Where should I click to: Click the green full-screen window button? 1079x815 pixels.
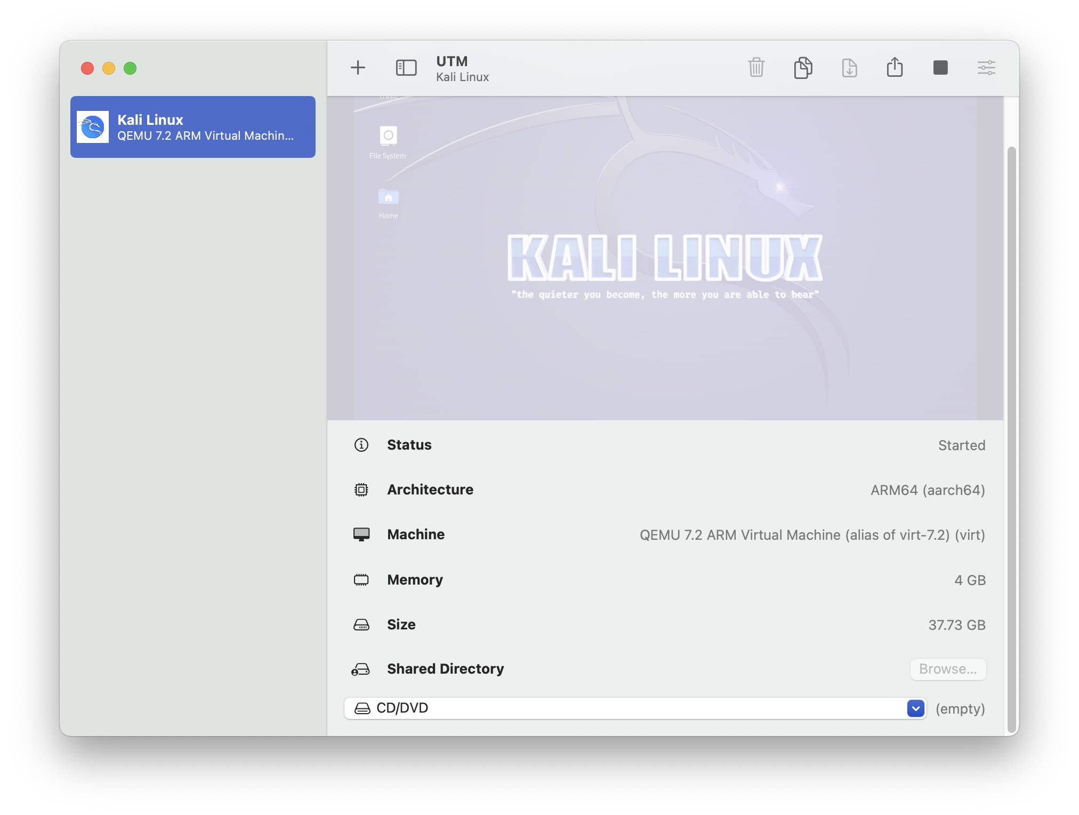[x=130, y=68]
